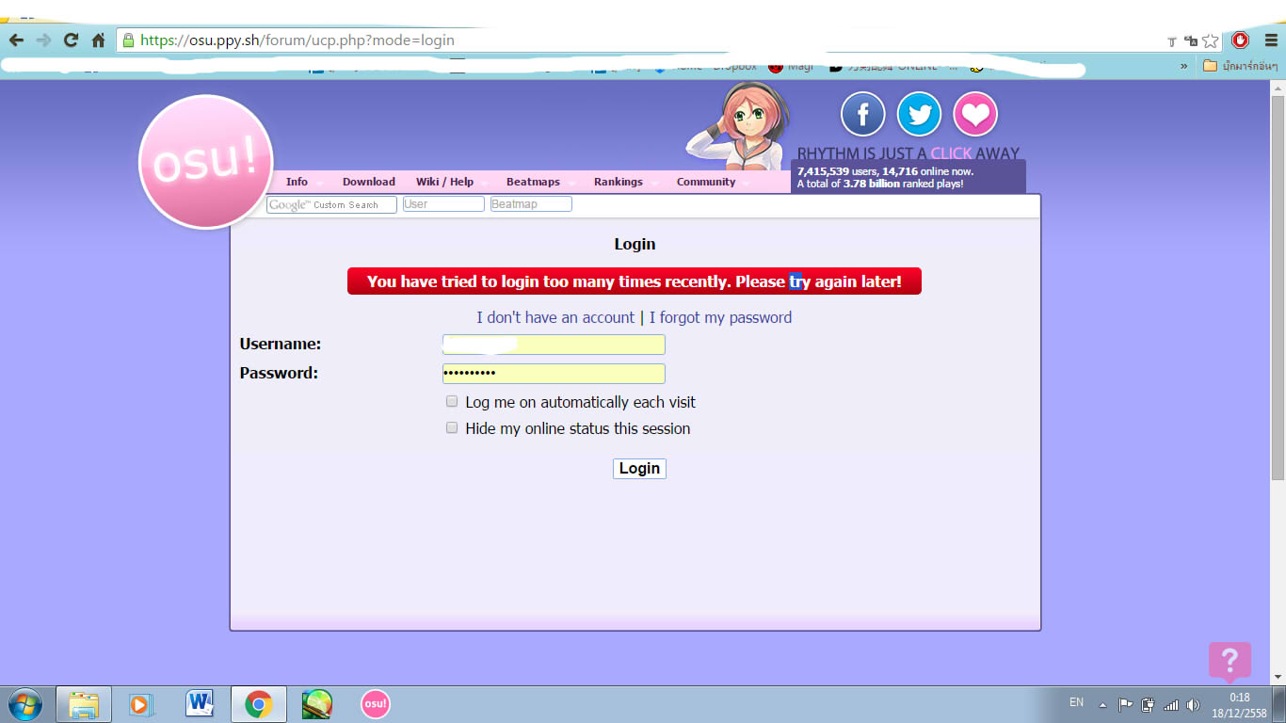Enable Log me on automatically each visit

coord(452,401)
